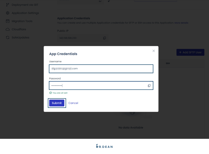This screenshot has width=209, height=154.
Task: Submit the new app credentials
Action: [x=57, y=103]
